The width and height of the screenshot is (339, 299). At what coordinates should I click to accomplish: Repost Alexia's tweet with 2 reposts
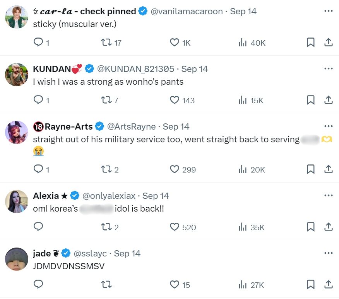click(106, 227)
